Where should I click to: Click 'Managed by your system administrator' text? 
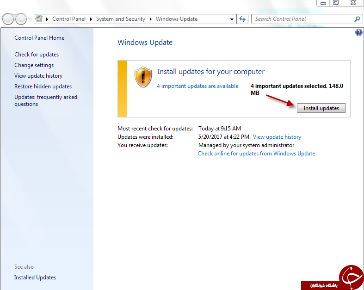[246, 145]
